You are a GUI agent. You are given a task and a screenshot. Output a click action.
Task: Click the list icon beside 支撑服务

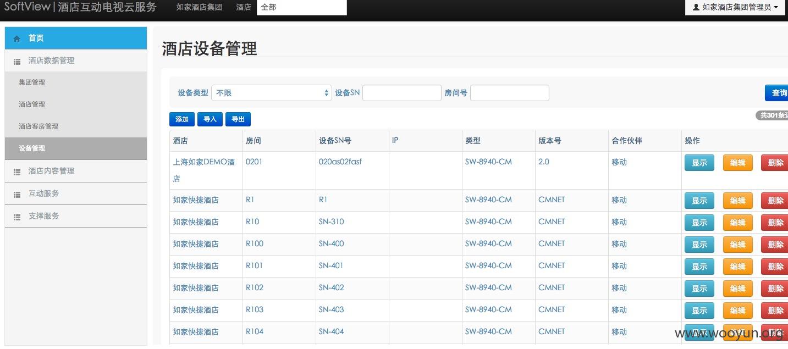click(17, 217)
